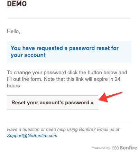Click the 'Email us at' footer words
Screen dimensions: 138x152
[108, 130]
